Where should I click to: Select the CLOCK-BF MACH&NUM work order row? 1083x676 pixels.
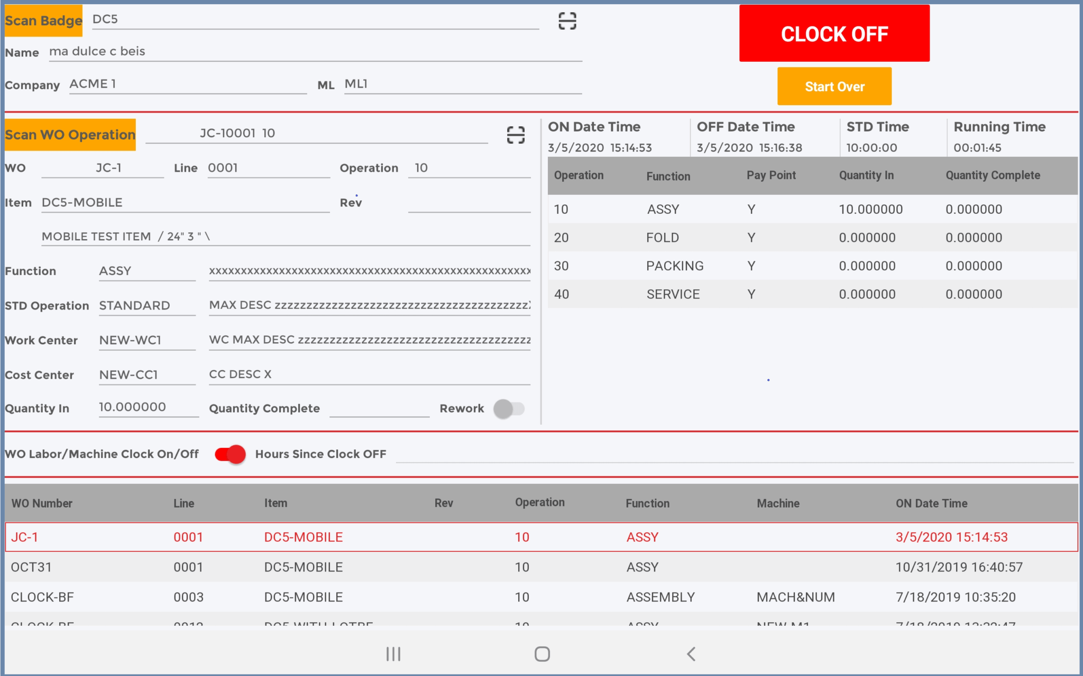tap(540, 597)
